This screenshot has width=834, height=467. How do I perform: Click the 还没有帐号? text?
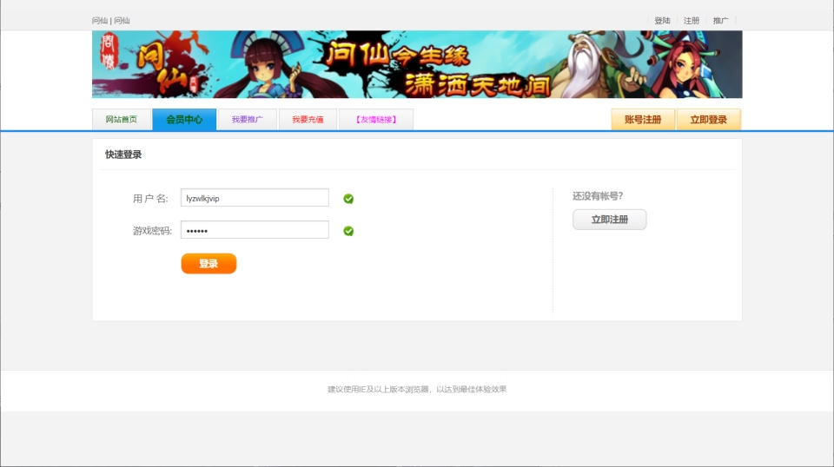coord(598,196)
